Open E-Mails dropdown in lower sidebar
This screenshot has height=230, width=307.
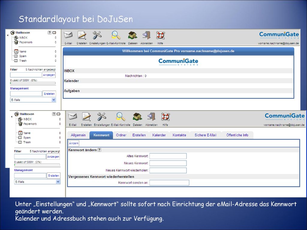tap(37, 182)
